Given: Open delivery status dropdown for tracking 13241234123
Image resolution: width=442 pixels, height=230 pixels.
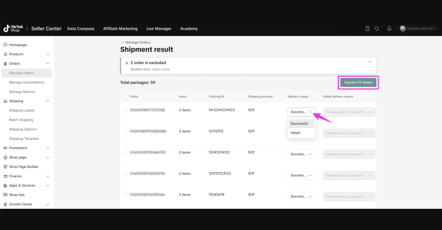Looking at the screenshot, I should point(301,154).
